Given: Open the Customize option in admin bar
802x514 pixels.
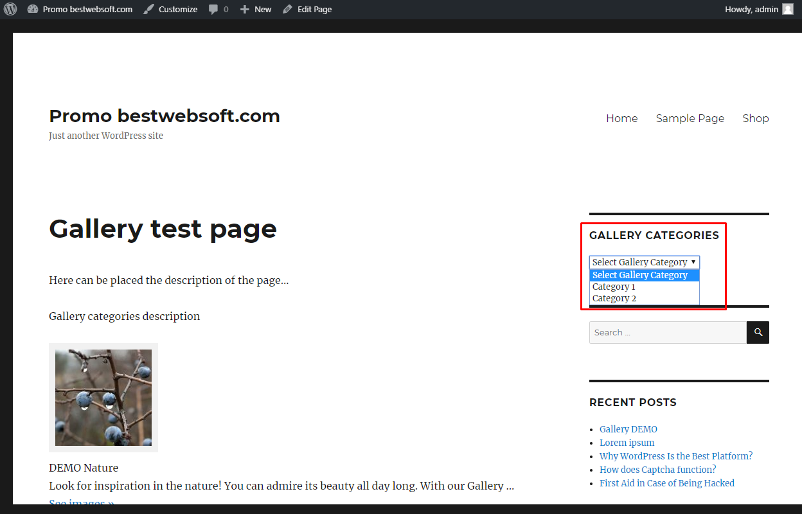Looking at the screenshot, I should point(170,9).
